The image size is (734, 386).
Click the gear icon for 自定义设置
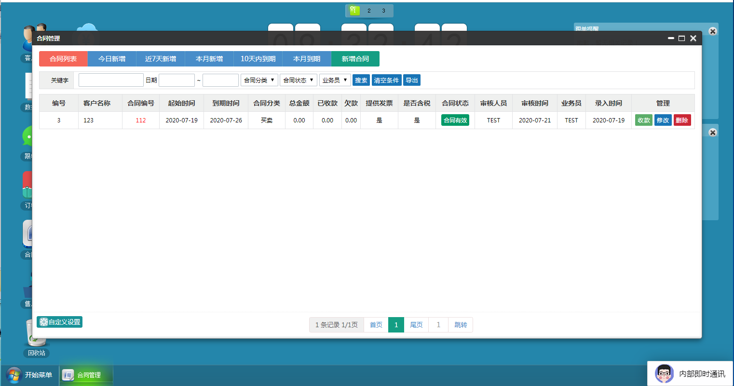tap(43, 322)
